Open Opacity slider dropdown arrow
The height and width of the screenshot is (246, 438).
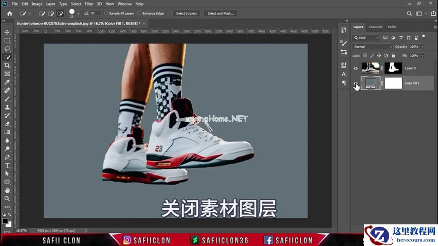(x=422, y=47)
